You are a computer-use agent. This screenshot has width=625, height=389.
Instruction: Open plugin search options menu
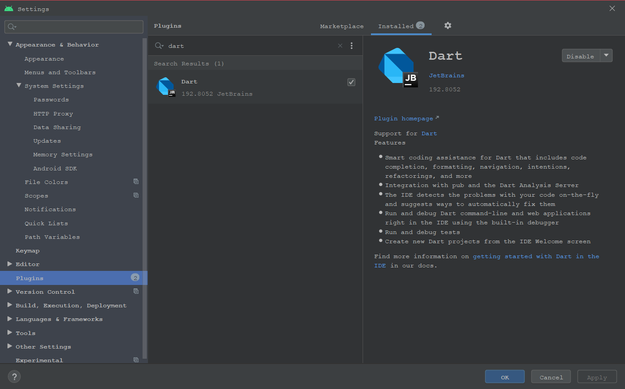tap(351, 46)
